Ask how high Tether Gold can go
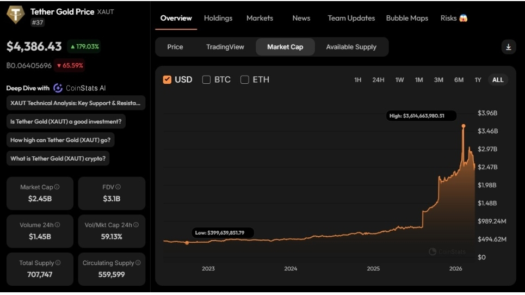 click(60, 140)
